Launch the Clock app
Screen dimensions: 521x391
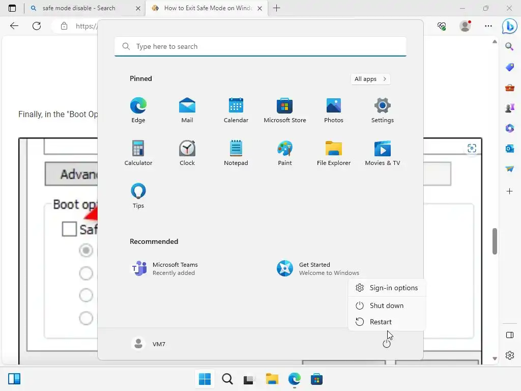187,153
